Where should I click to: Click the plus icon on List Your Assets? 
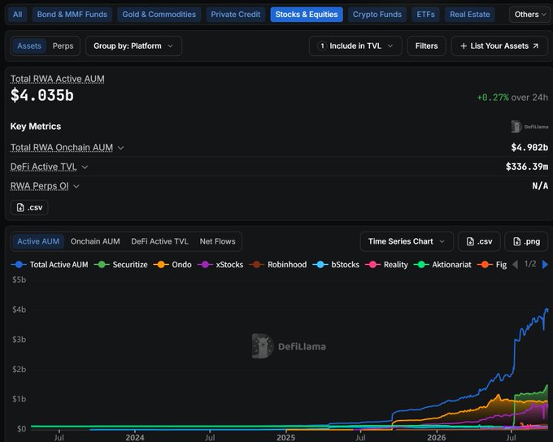point(464,46)
